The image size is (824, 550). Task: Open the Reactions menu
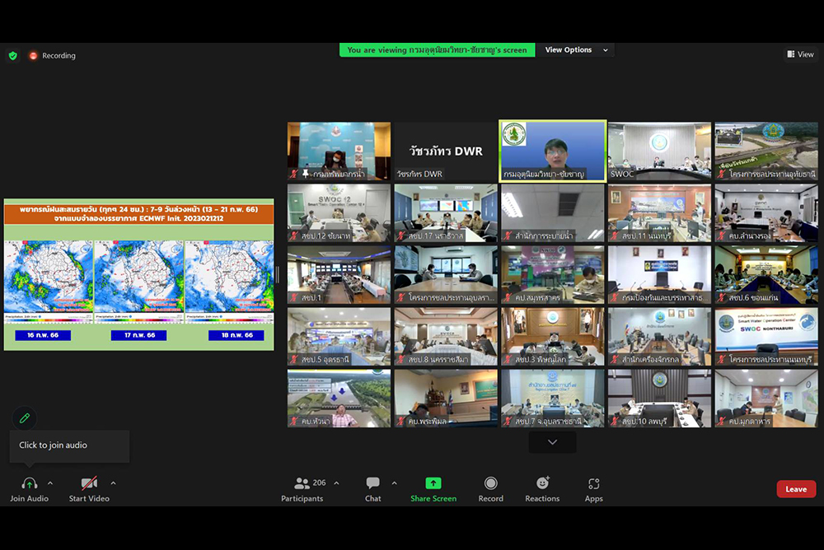pyautogui.click(x=542, y=489)
